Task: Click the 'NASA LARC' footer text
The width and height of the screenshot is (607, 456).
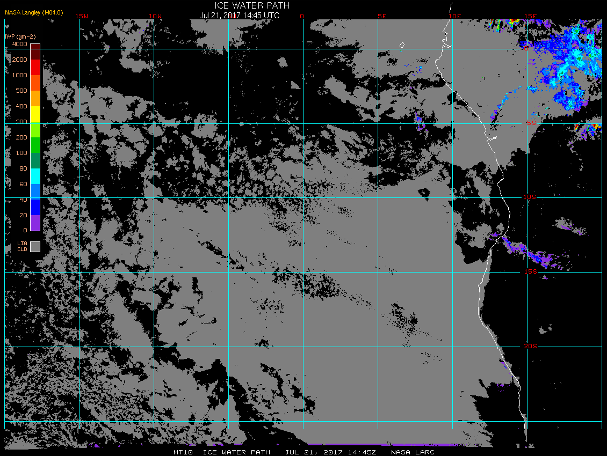Action: pyautogui.click(x=413, y=452)
